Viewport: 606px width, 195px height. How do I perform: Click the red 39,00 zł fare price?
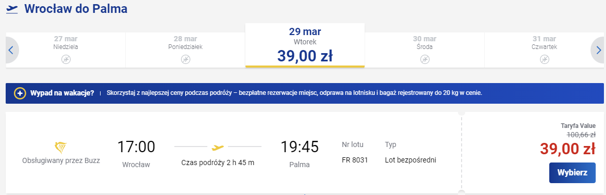[568, 149]
